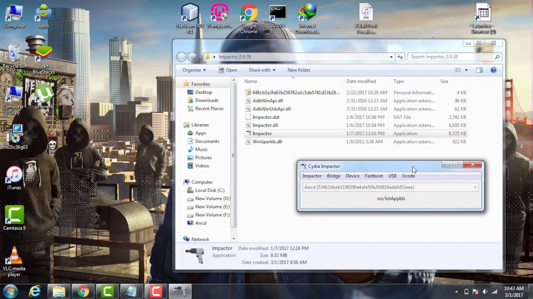Sort files by the Name column header
Image resolution: width=533 pixels, height=299 pixels.
(x=294, y=81)
